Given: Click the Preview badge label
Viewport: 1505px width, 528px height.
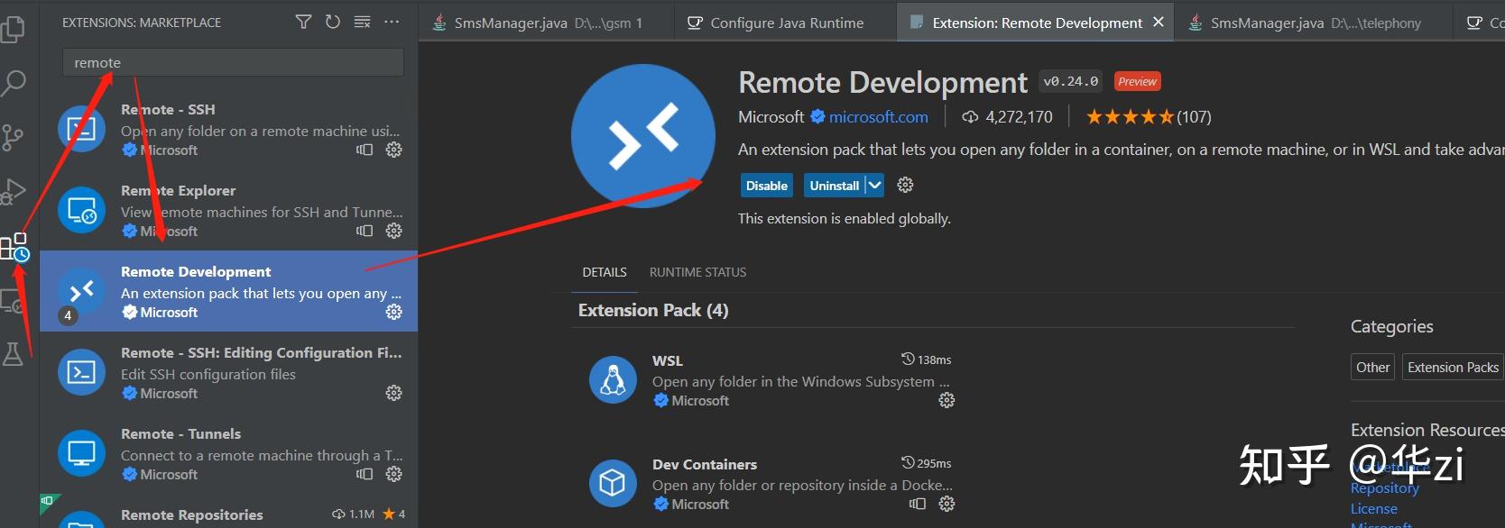Looking at the screenshot, I should click(1137, 81).
